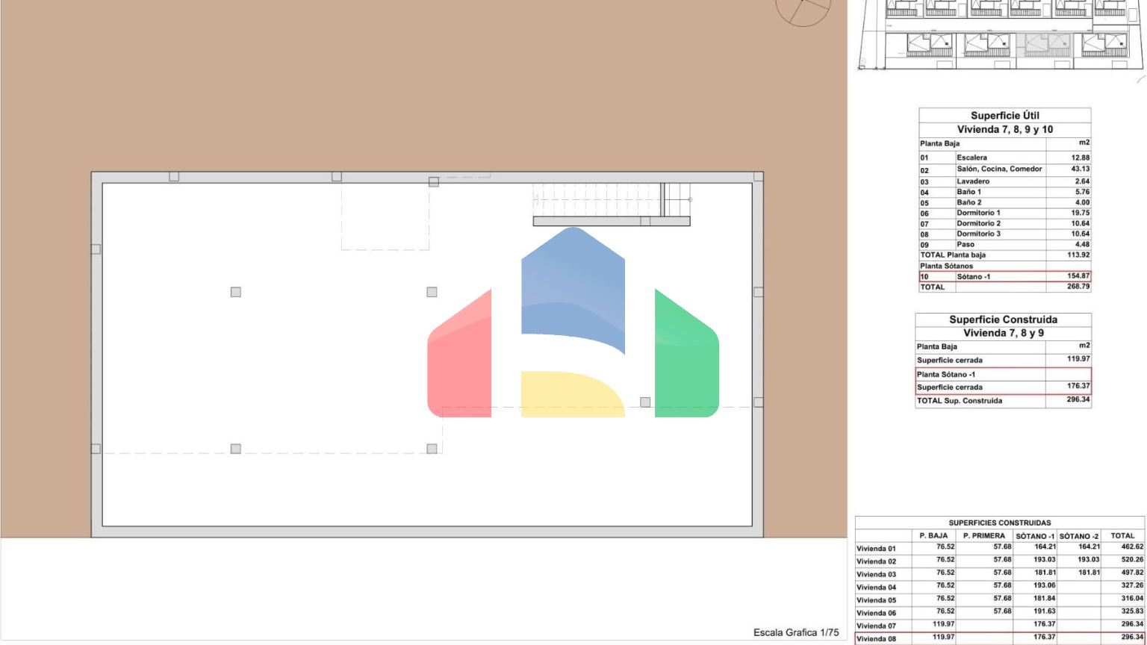Image resolution: width=1147 pixels, height=645 pixels.
Task: Select the Salón, Cocina, Comedor row
Action: click(1004, 169)
